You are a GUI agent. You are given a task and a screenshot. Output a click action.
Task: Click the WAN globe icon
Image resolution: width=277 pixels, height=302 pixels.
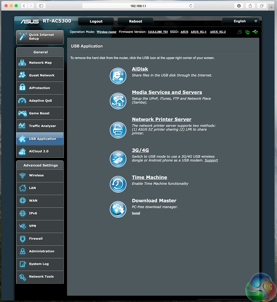[x=23, y=200]
